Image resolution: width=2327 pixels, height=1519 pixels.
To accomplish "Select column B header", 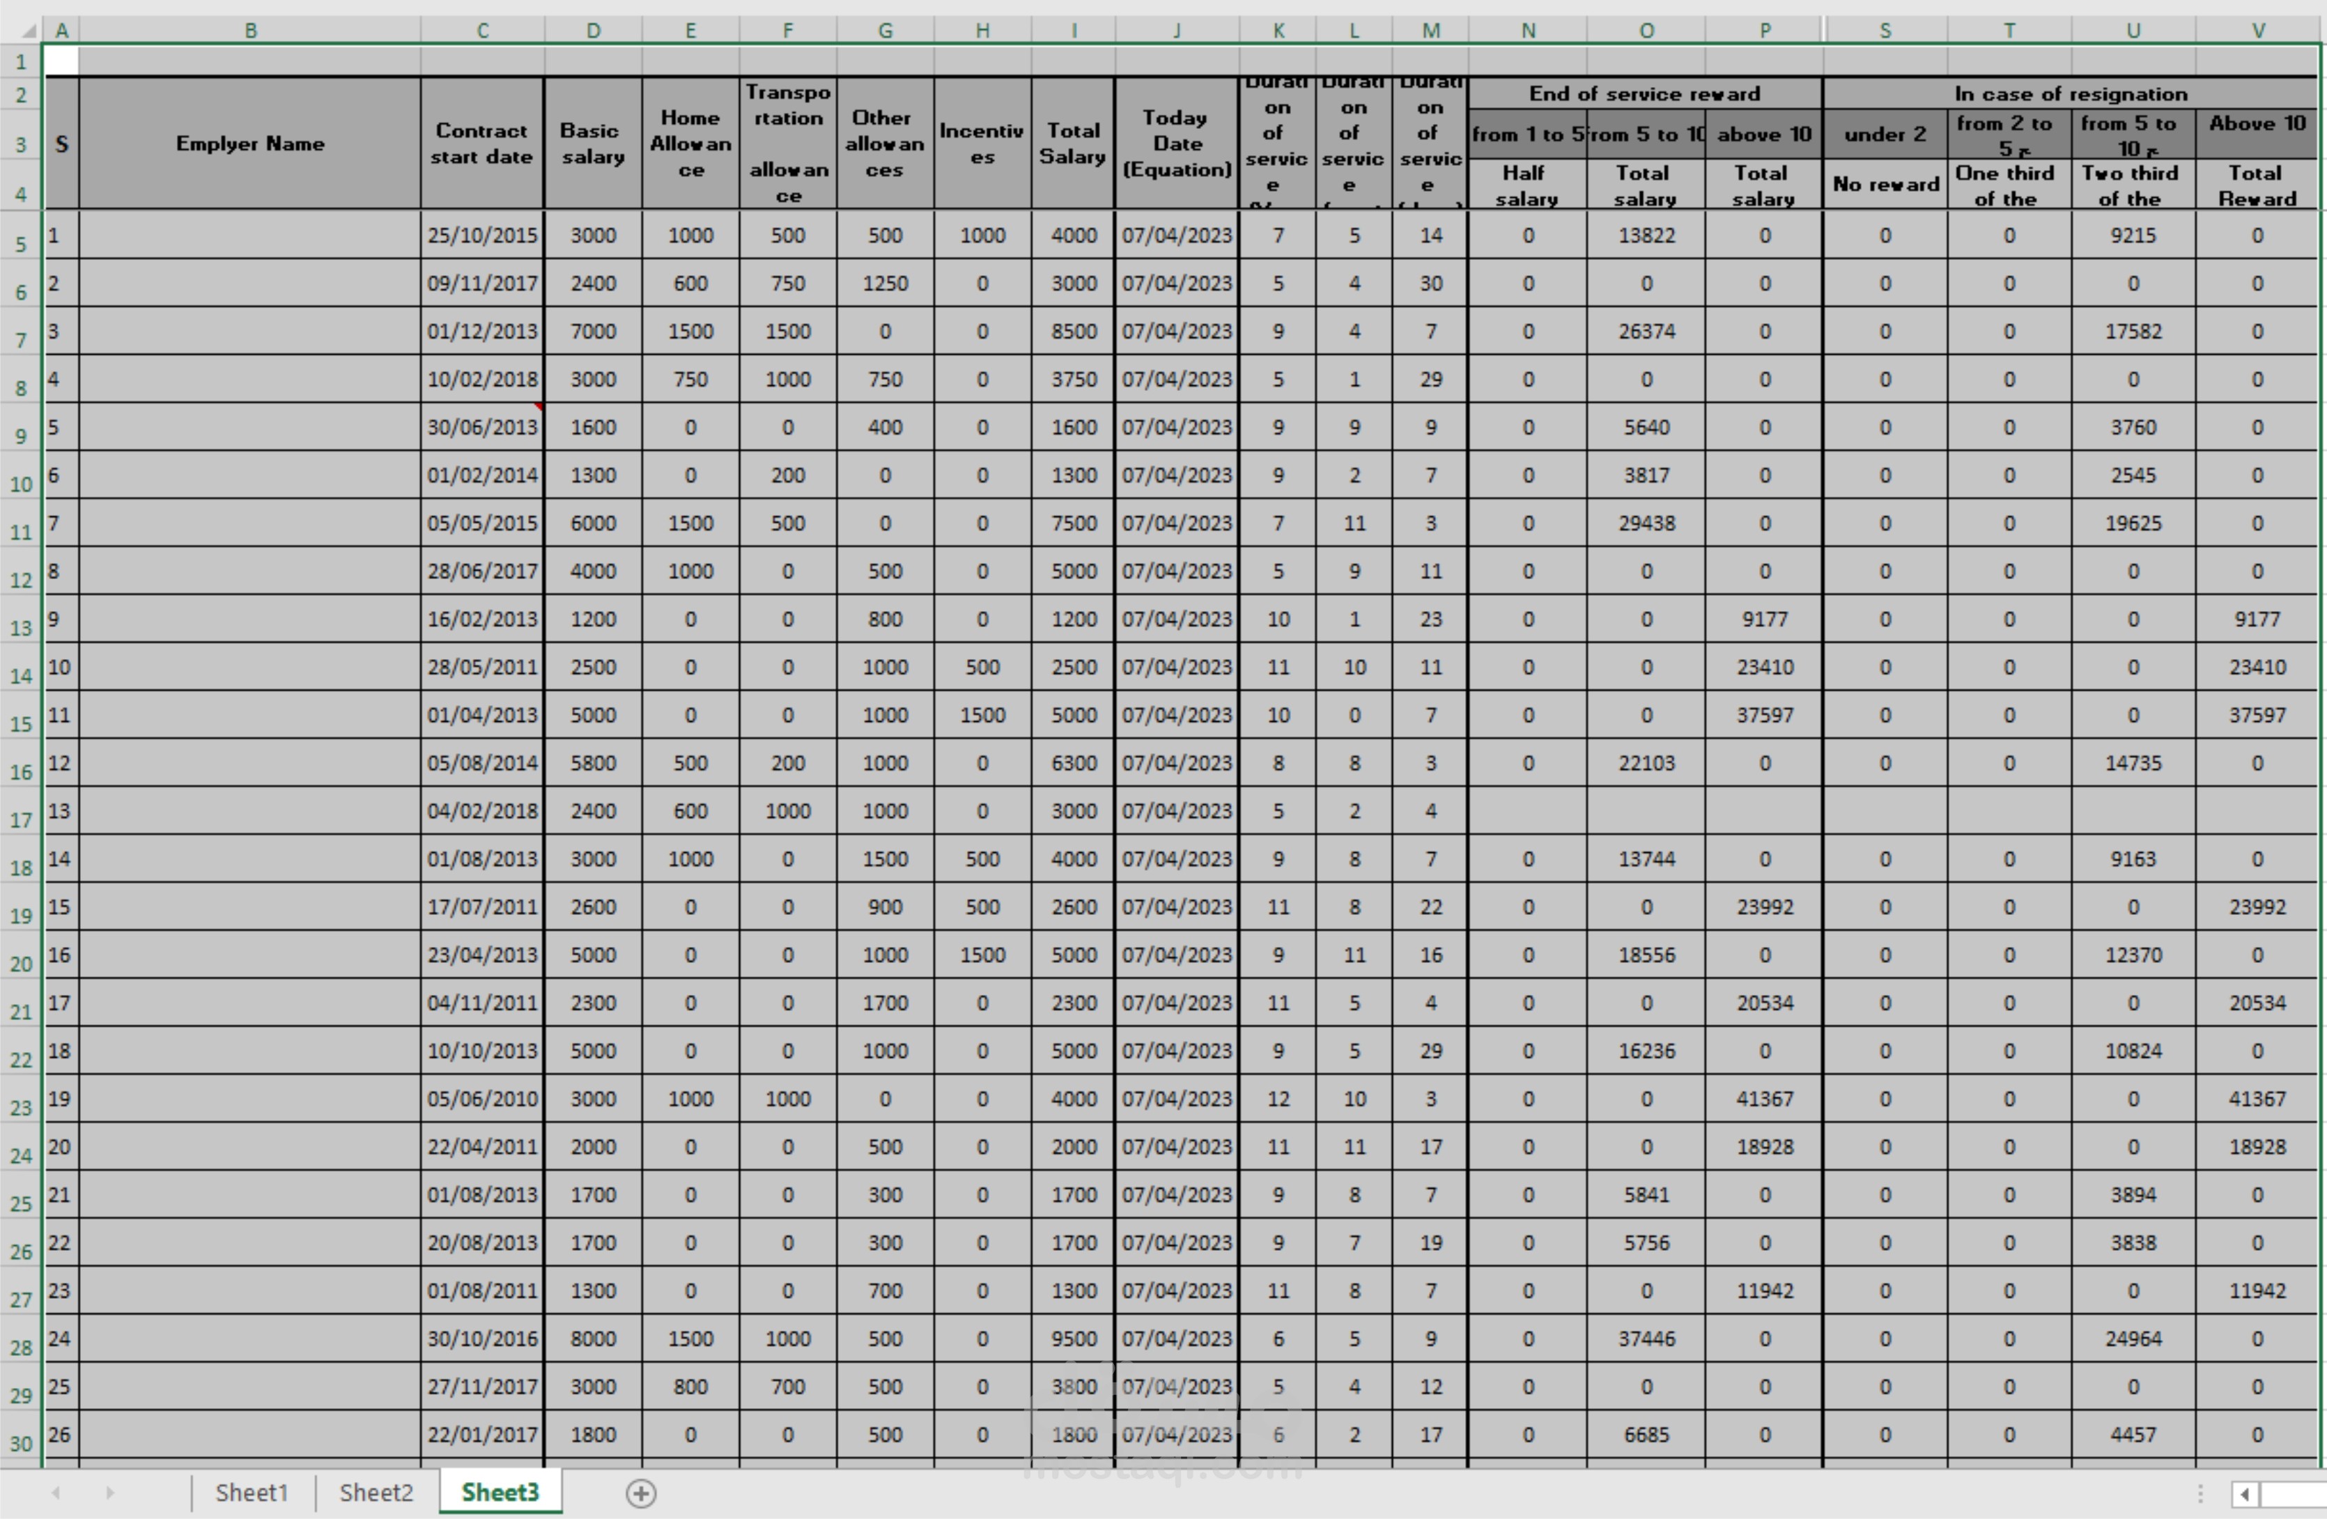I will pyautogui.click(x=250, y=31).
